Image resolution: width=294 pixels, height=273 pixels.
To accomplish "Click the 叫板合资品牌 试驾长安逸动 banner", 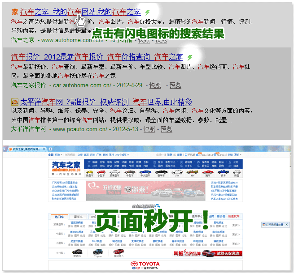I will pos(207,253).
